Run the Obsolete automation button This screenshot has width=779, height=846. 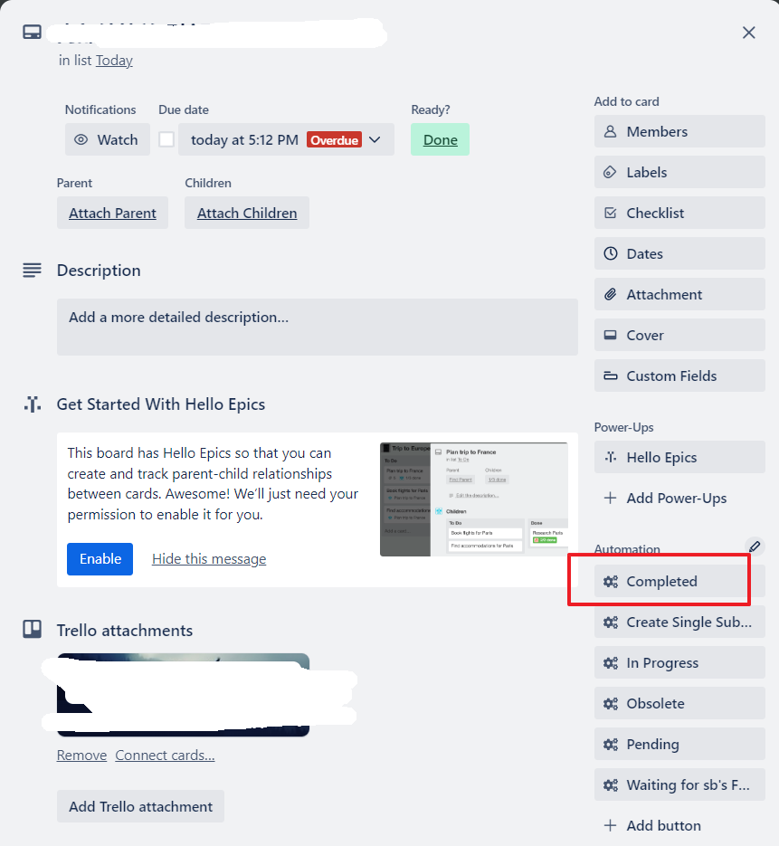[679, 704]
